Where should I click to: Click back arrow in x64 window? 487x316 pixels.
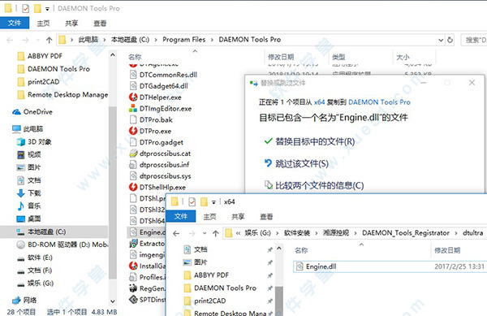(x=176, y=233)
